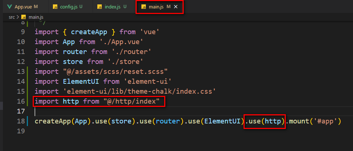Click line number 13 in gutter
Image resolution: width=353 pixels, height=151 pixels.
[21, 72]
